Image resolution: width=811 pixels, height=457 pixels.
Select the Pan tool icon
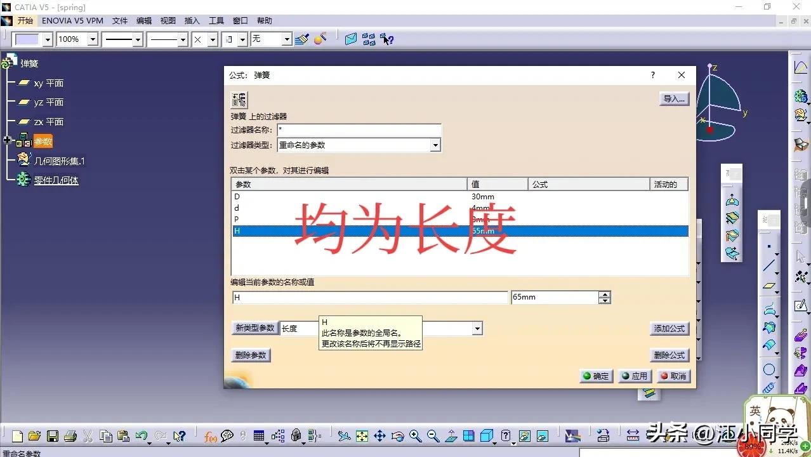381,436
